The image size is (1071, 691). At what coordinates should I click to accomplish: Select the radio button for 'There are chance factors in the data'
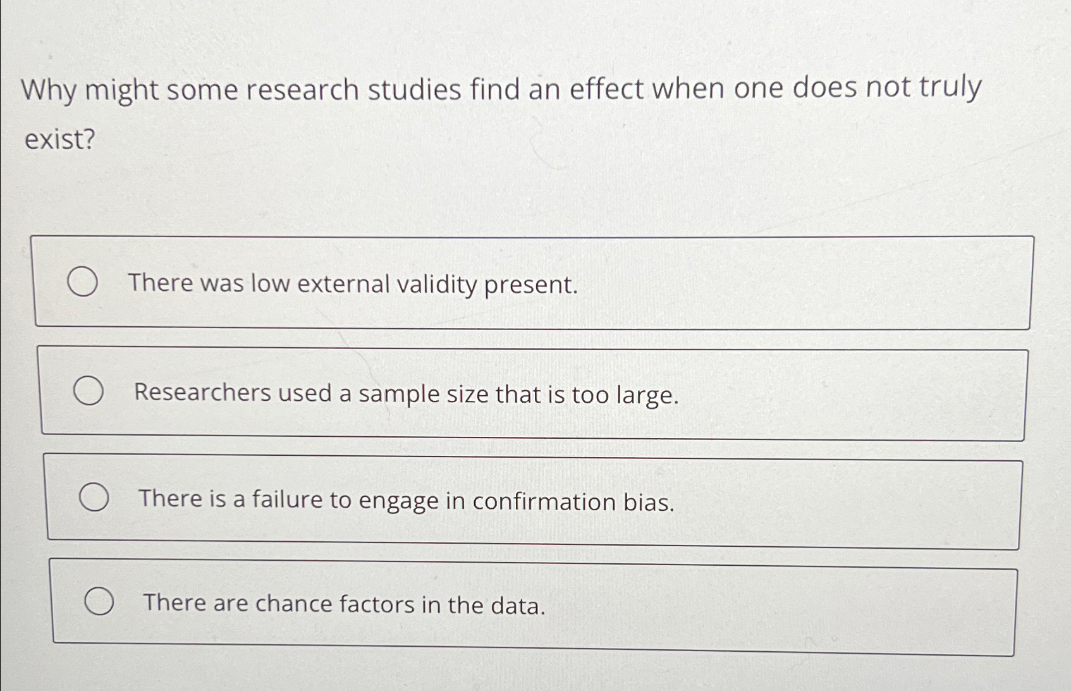tap(100, 601)
